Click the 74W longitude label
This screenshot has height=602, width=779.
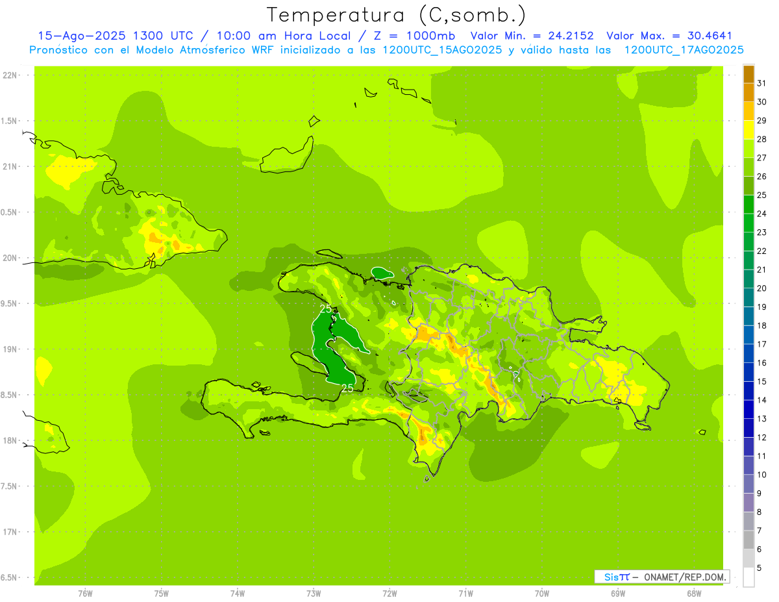click(238, 593)
